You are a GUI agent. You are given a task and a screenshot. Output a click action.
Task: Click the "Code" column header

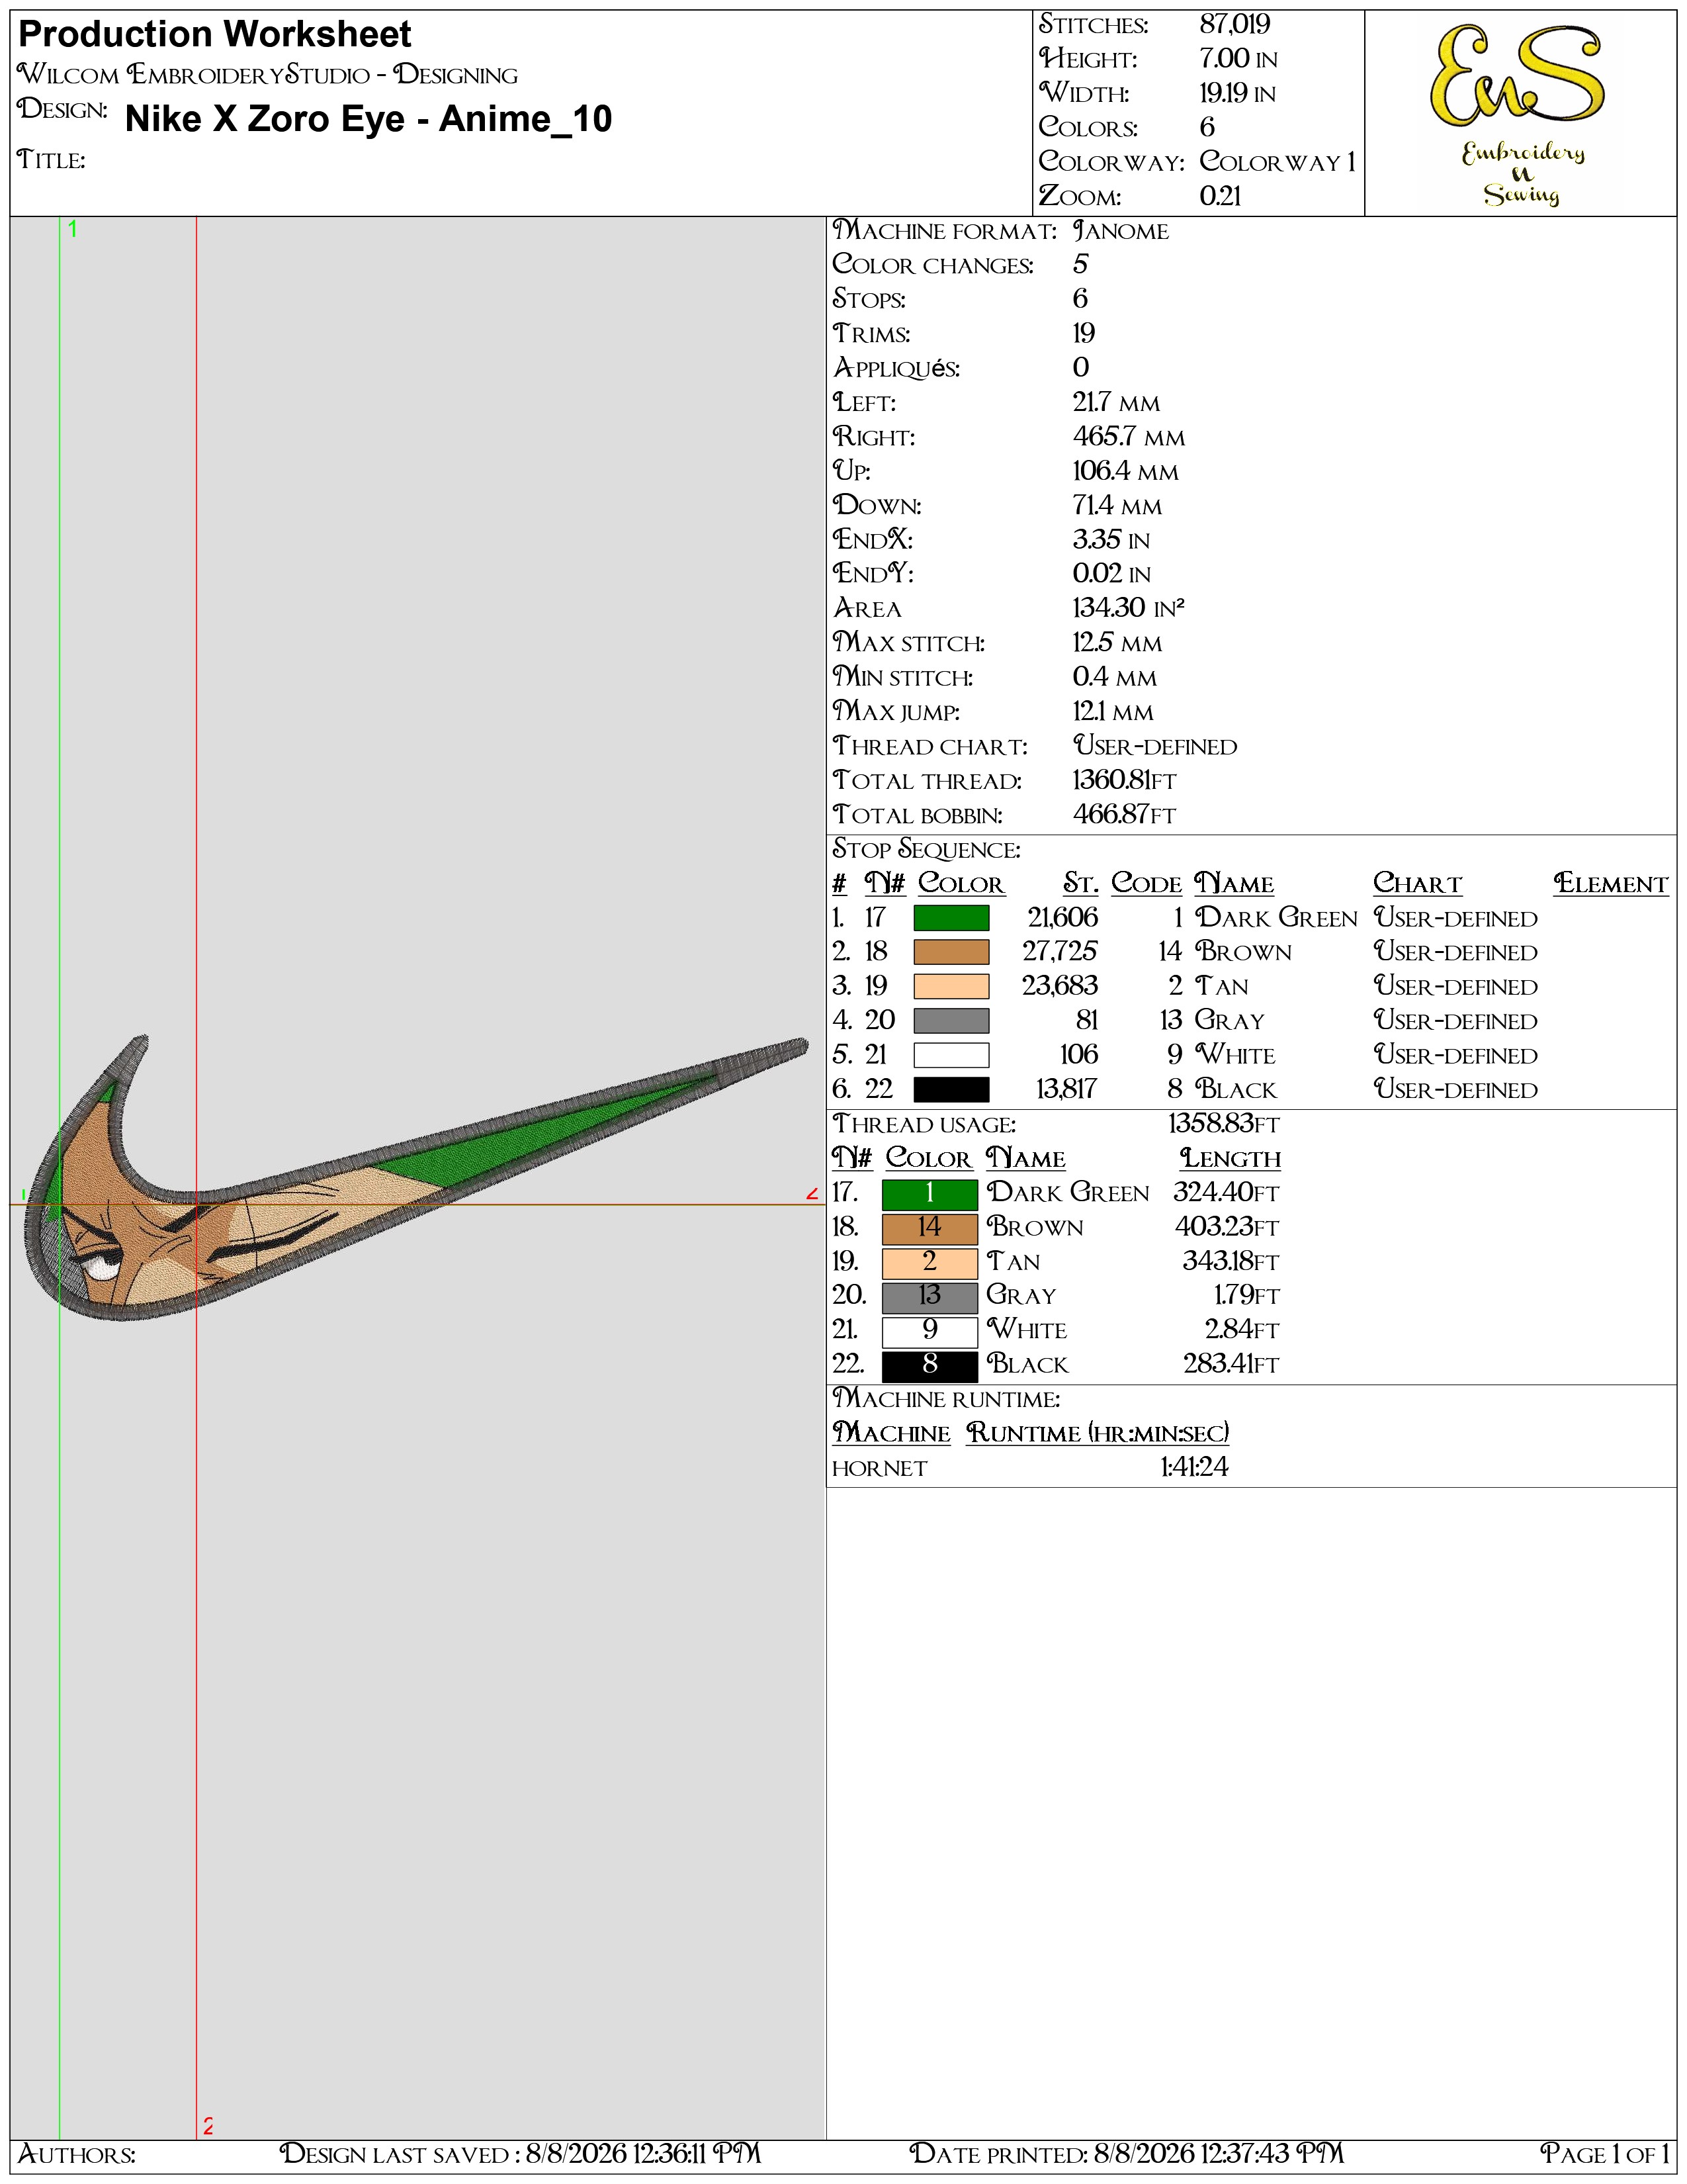1146,884
